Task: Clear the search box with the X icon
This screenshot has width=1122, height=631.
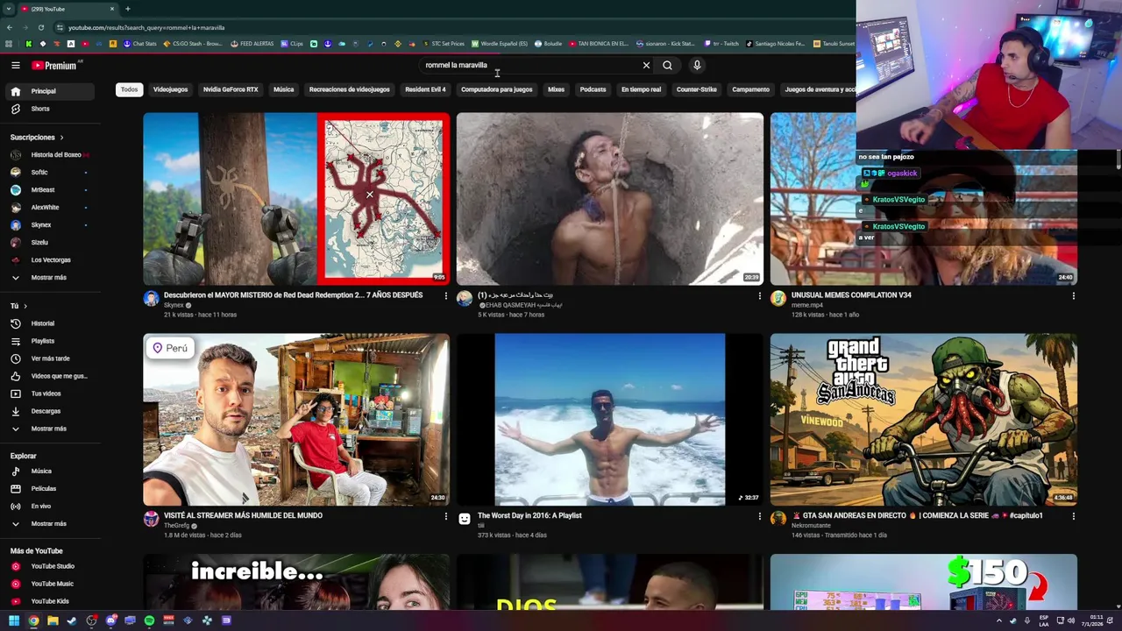Action: pyautogui.click(x=646, y=65)
